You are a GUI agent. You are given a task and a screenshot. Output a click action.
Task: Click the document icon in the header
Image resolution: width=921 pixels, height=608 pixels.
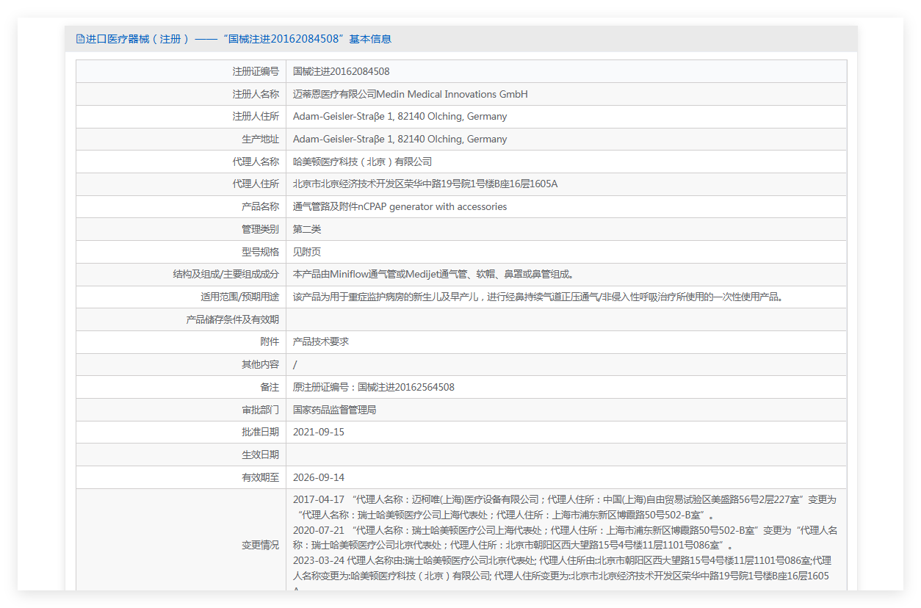click(80, 39)
